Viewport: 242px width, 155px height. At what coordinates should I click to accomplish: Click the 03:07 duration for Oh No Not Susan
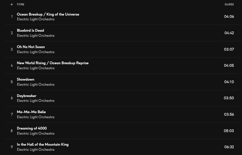pyautogui.click(x=229, y=49)
